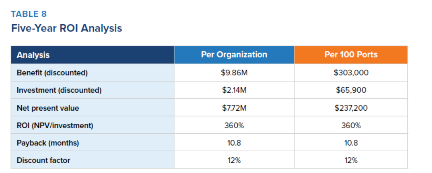The width and height of the screenshot is (432, 173).
Task: Click the Discount factor row label
Action: pos(43,160)
